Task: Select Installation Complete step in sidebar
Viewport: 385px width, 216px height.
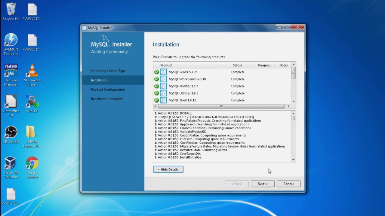Action: (107, 99)
